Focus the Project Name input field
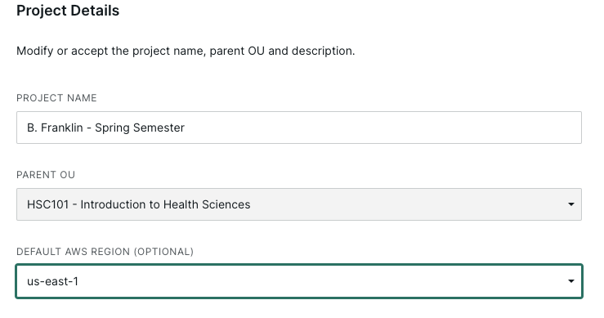Screen dimensions: 604x318 299,128
